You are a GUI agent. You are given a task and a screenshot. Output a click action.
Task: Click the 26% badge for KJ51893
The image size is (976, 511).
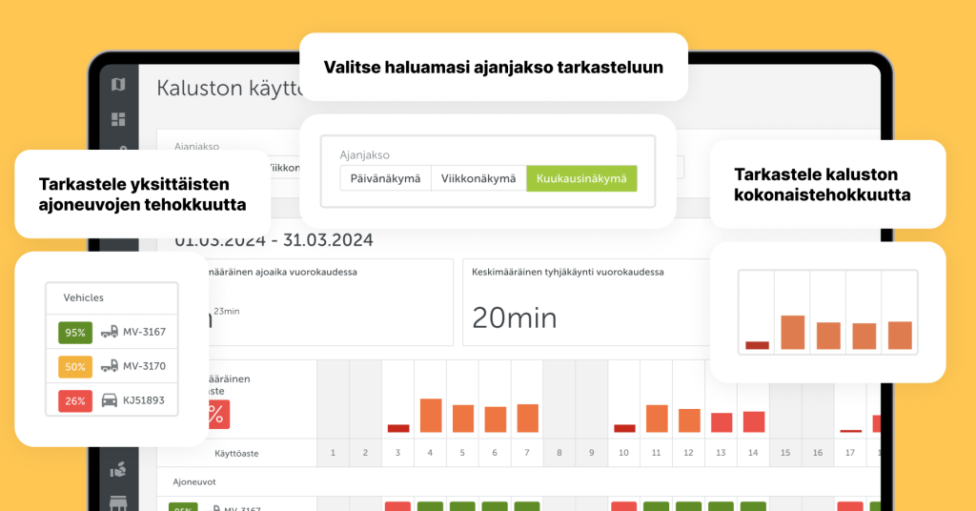tap(75, 400)
